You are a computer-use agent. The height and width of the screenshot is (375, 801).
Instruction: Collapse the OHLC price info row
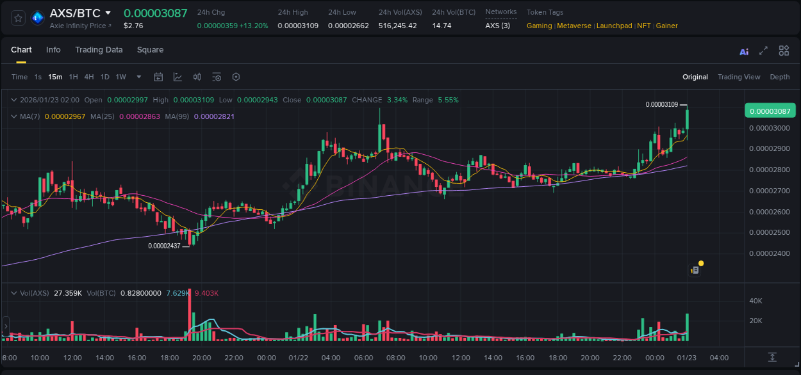coord(14,100)
